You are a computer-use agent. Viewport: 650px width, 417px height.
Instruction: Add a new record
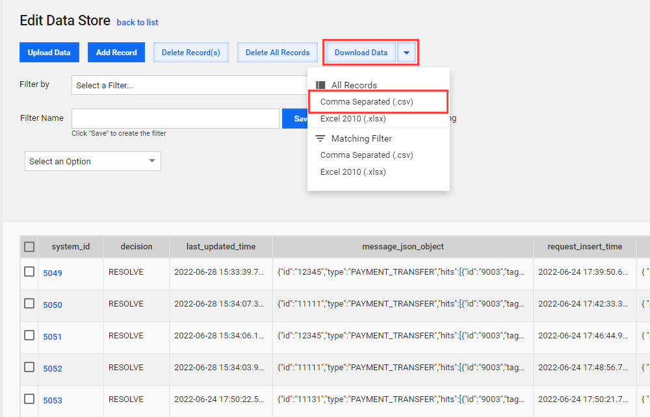(x=116, y=53)
